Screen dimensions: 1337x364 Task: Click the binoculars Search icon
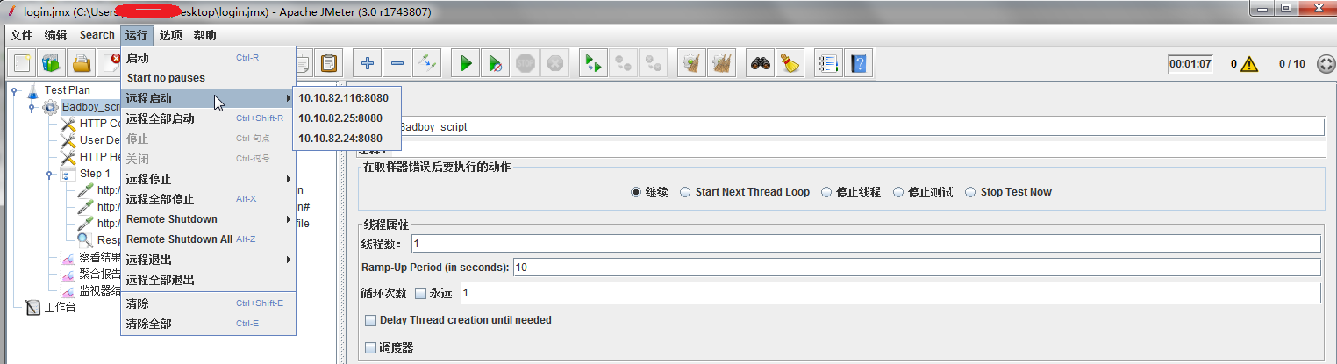760,63
